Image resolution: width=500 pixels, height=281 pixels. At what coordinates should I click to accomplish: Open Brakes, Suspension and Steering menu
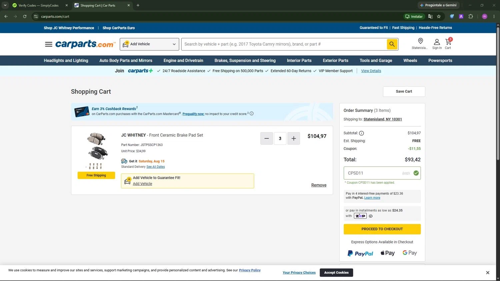pyautogui.click(x=245, y=61)
